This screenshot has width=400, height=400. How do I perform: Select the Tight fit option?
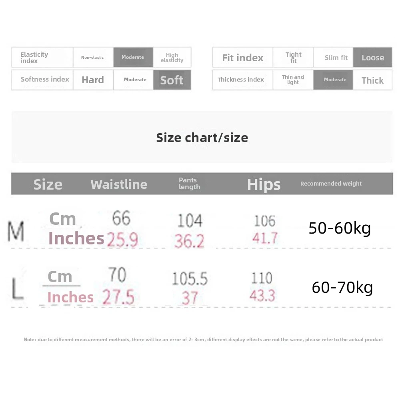tap(293, 58)
